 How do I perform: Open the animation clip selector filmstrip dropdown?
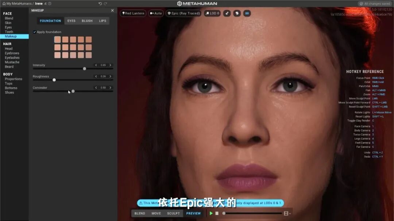[x=287, y=213]
